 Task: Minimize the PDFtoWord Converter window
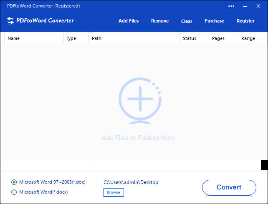pyautogui.click(x=245, y=6)
